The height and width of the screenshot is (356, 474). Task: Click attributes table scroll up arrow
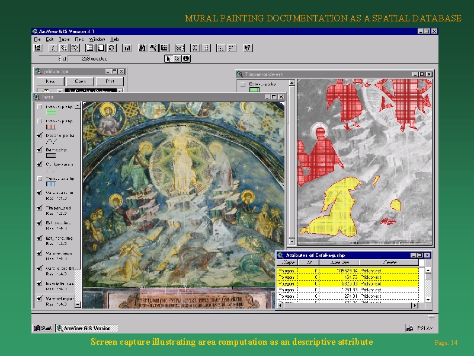(x=428, y=270)
